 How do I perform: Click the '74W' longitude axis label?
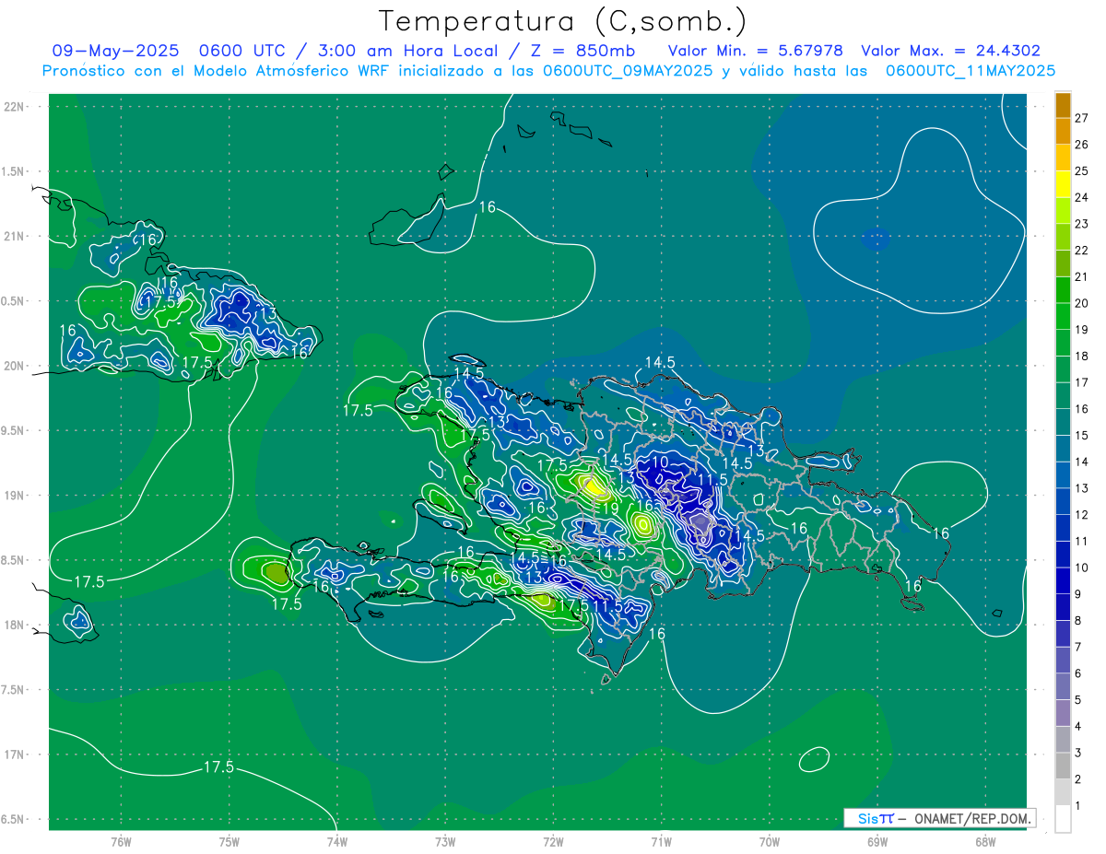tap(337, 841)
